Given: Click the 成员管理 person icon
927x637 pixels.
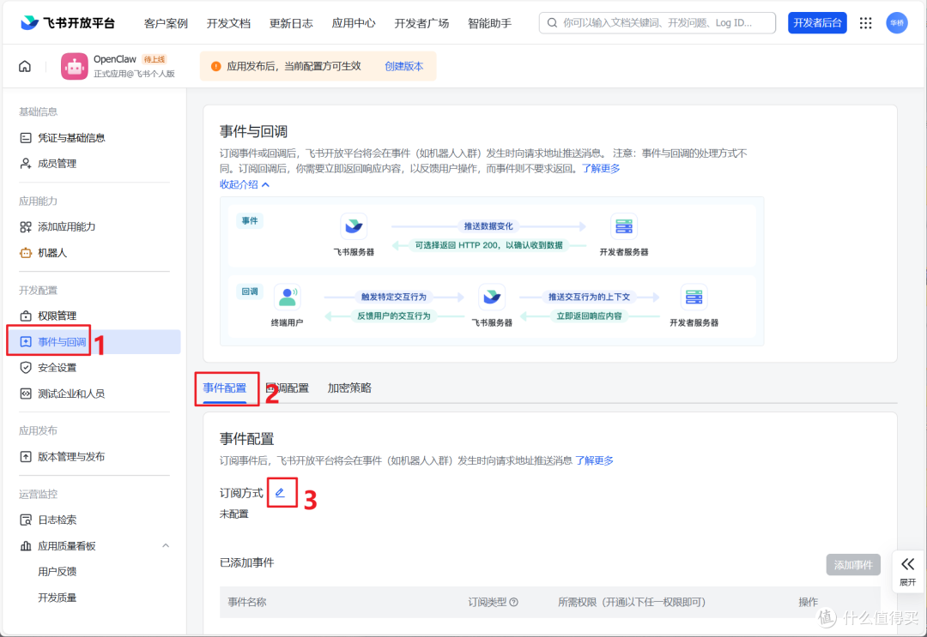Looking at the screenshot, I should click(26, 164).
